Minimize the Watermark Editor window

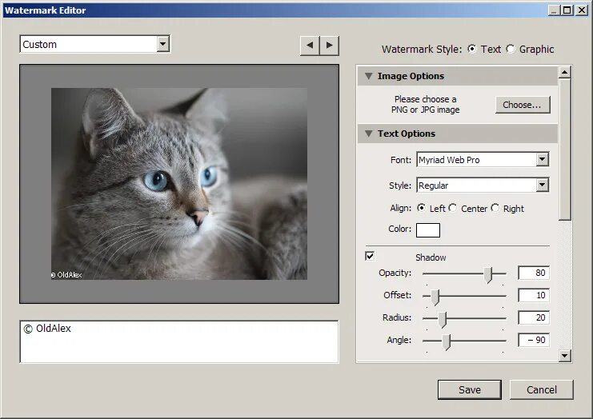point(554,10)
